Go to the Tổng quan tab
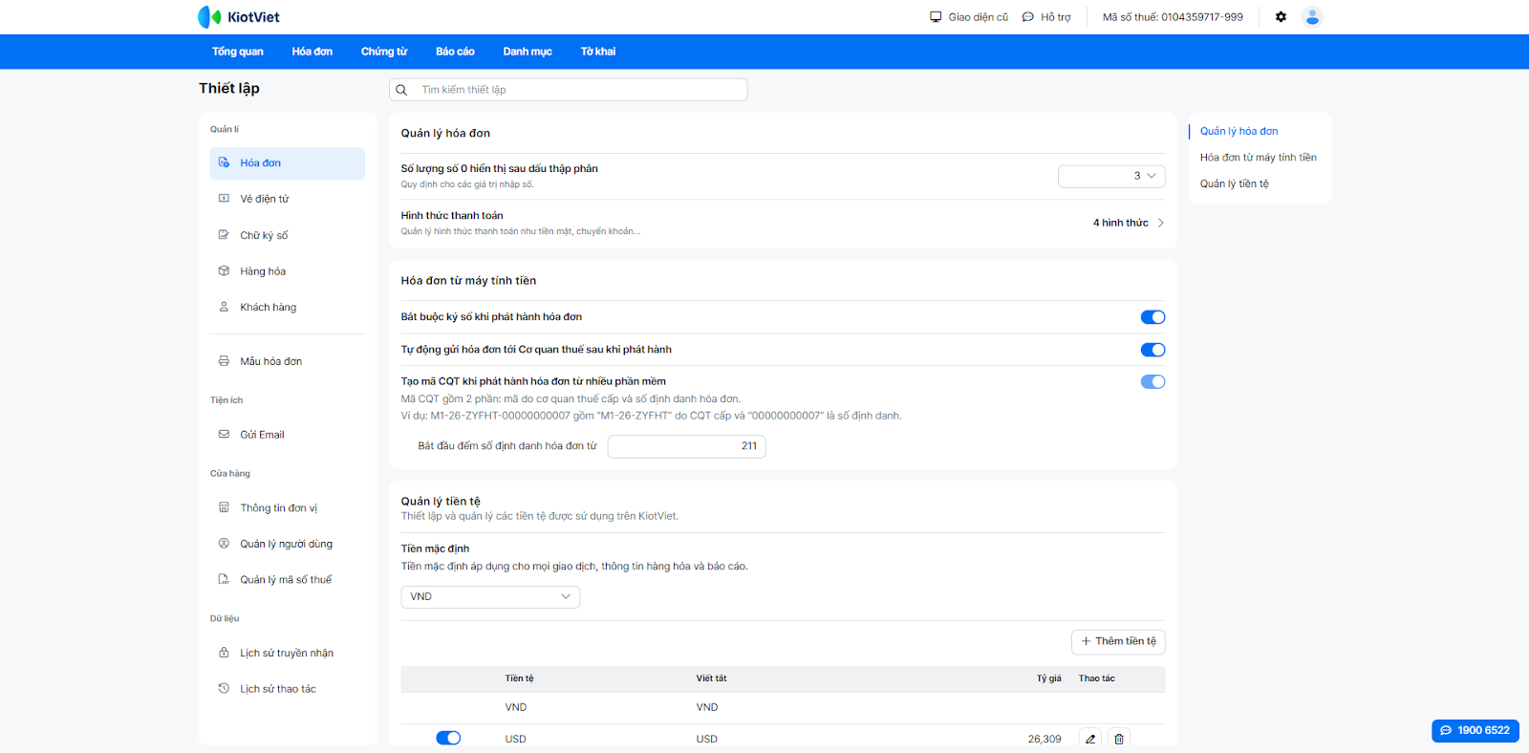 pos(237,52)
